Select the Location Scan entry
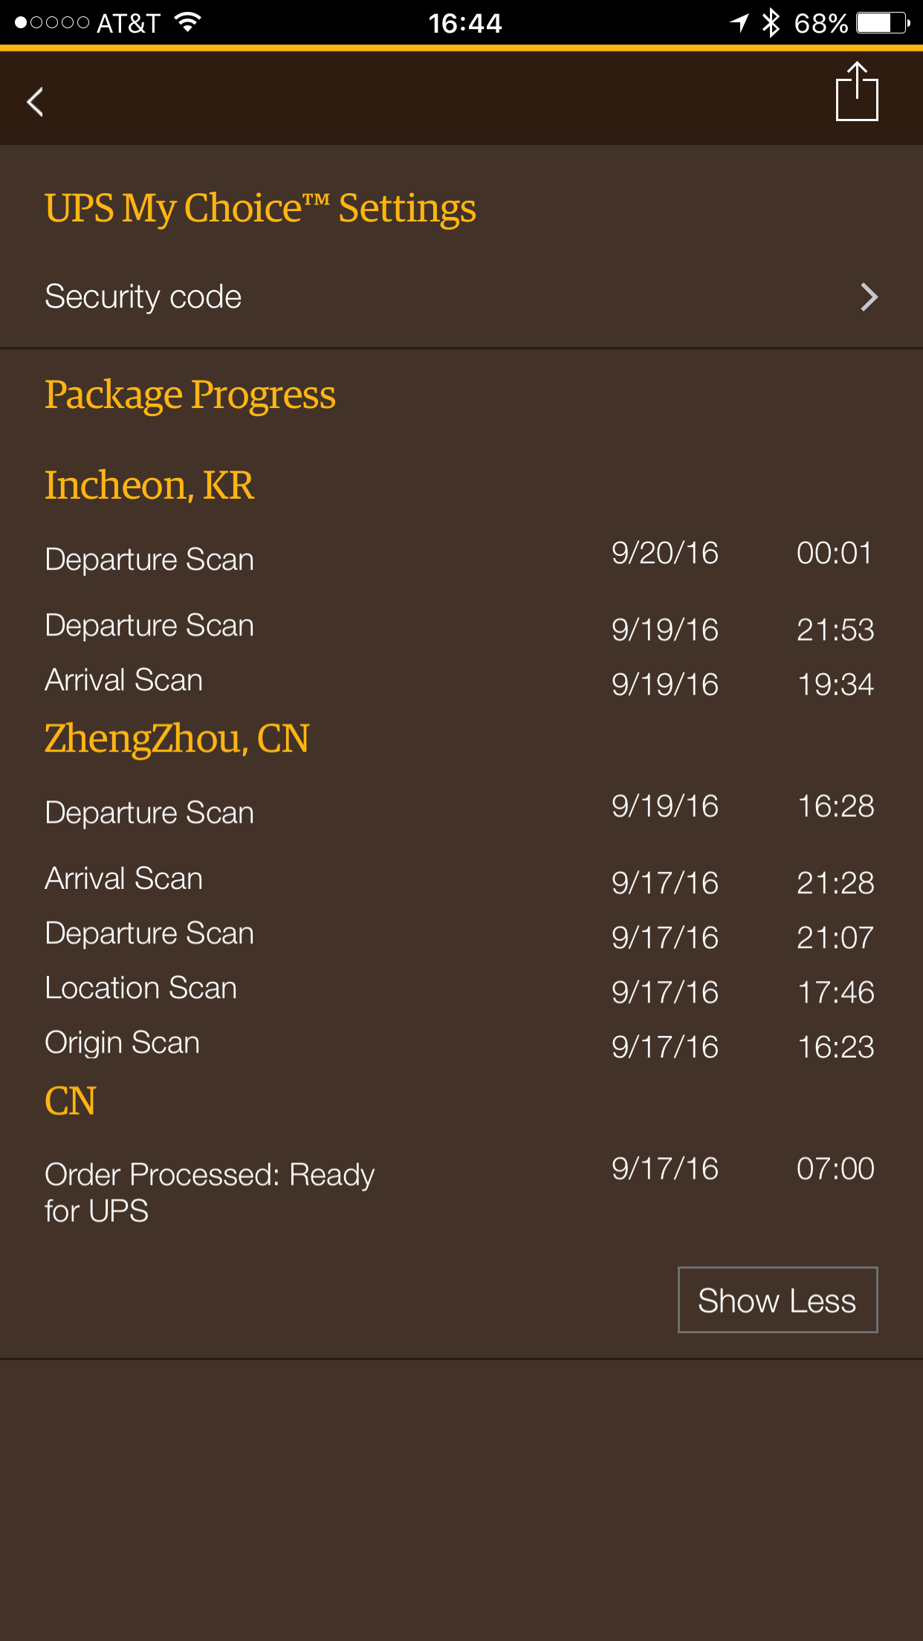This screenshot has height=1641, width=923. click(x=460, y=989)
